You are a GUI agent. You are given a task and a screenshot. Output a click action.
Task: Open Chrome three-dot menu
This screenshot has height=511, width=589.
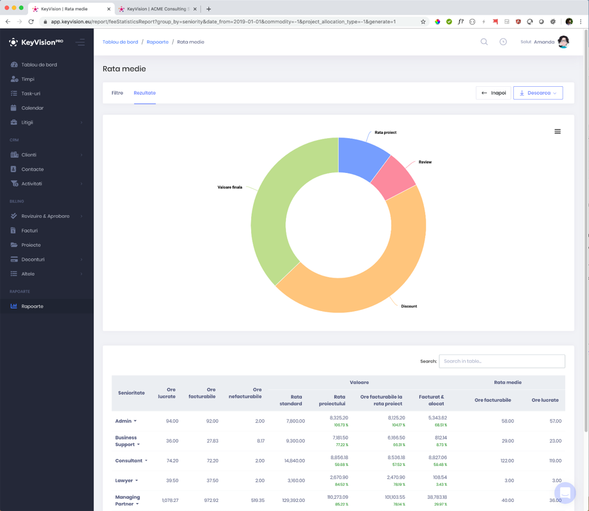tap(580, 21)
